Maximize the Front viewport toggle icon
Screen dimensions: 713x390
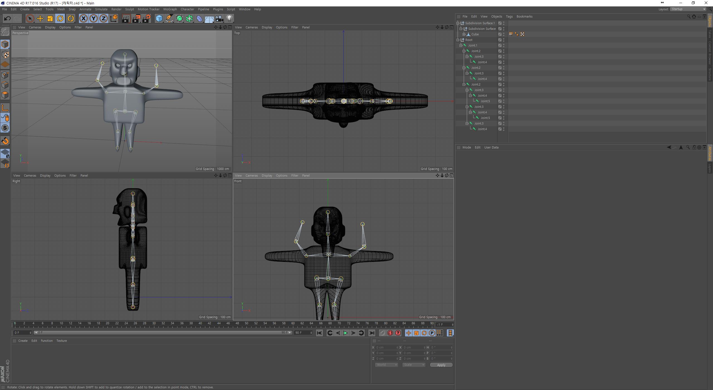pyautogui.click(x=451, y=175)
